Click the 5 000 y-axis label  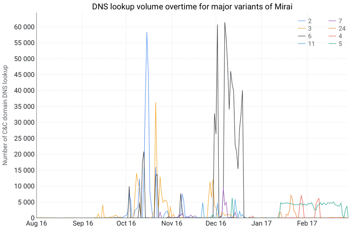[26, 202]
